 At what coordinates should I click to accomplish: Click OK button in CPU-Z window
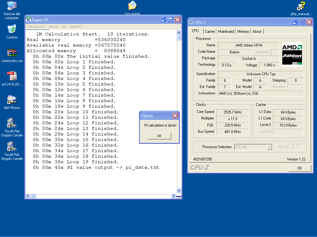tap(300, 168)
